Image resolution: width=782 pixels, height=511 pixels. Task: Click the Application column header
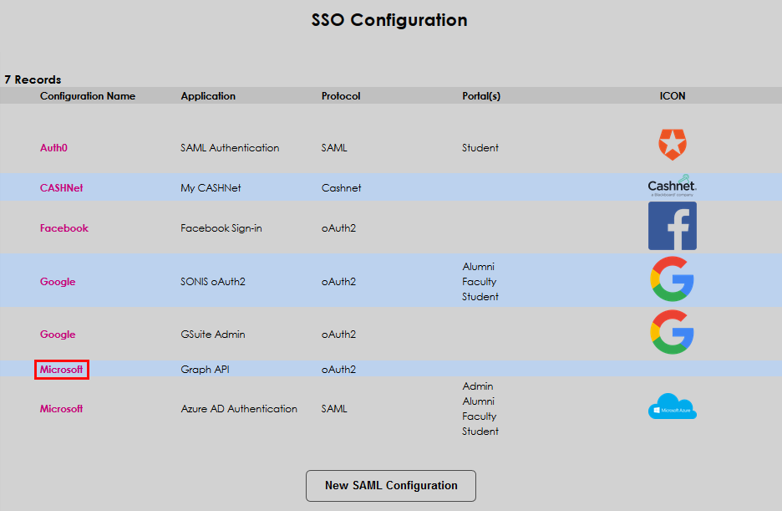[208, 96]
